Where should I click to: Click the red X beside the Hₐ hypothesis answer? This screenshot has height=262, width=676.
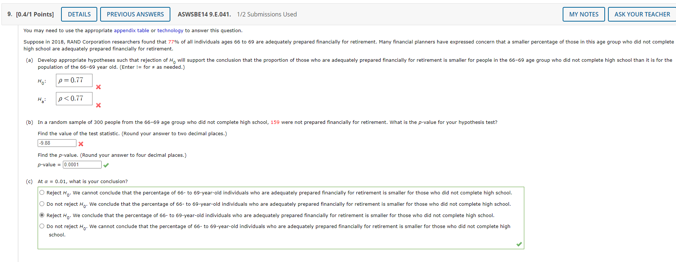coord(98,106)
